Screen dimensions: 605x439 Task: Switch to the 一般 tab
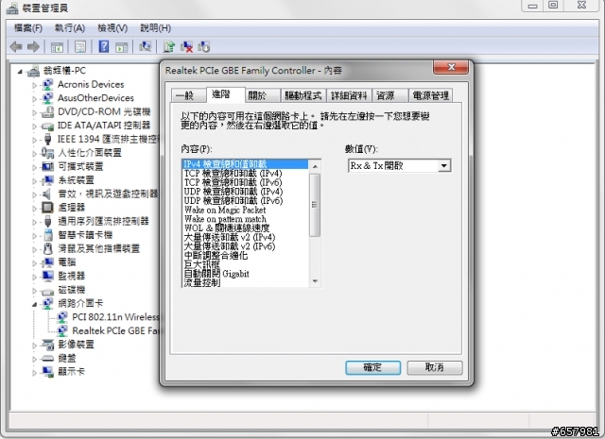pyautogui.click(x=188, y=95)
